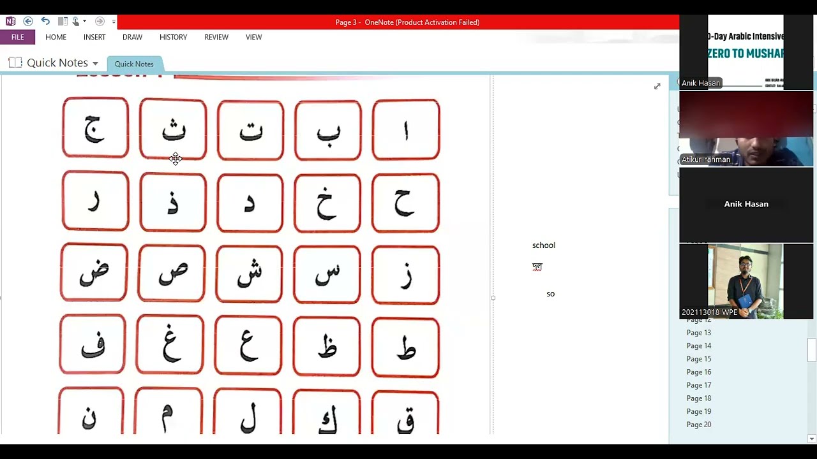Click the Undo icon in quick access toolbar

45,22
